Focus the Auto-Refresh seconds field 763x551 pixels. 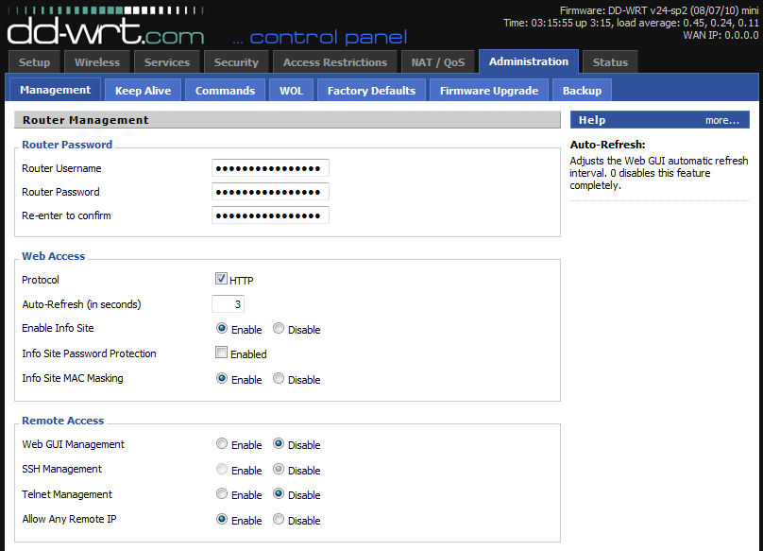228,304
